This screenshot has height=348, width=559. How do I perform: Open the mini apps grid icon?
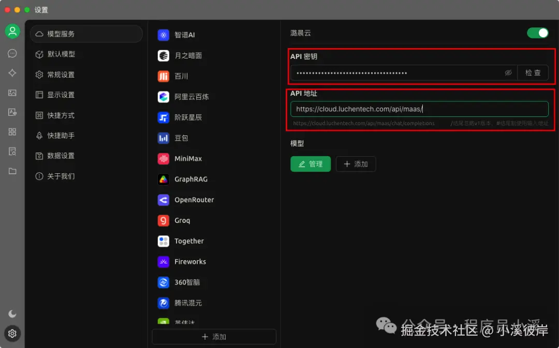[x=12, y=131]
